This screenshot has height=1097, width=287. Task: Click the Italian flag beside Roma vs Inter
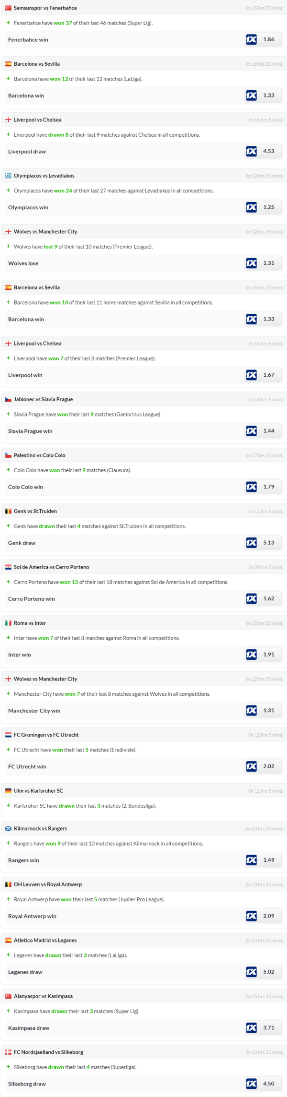[x=8, y=623]
